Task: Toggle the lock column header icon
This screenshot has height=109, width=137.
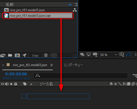Action: [x=15, y=84]
